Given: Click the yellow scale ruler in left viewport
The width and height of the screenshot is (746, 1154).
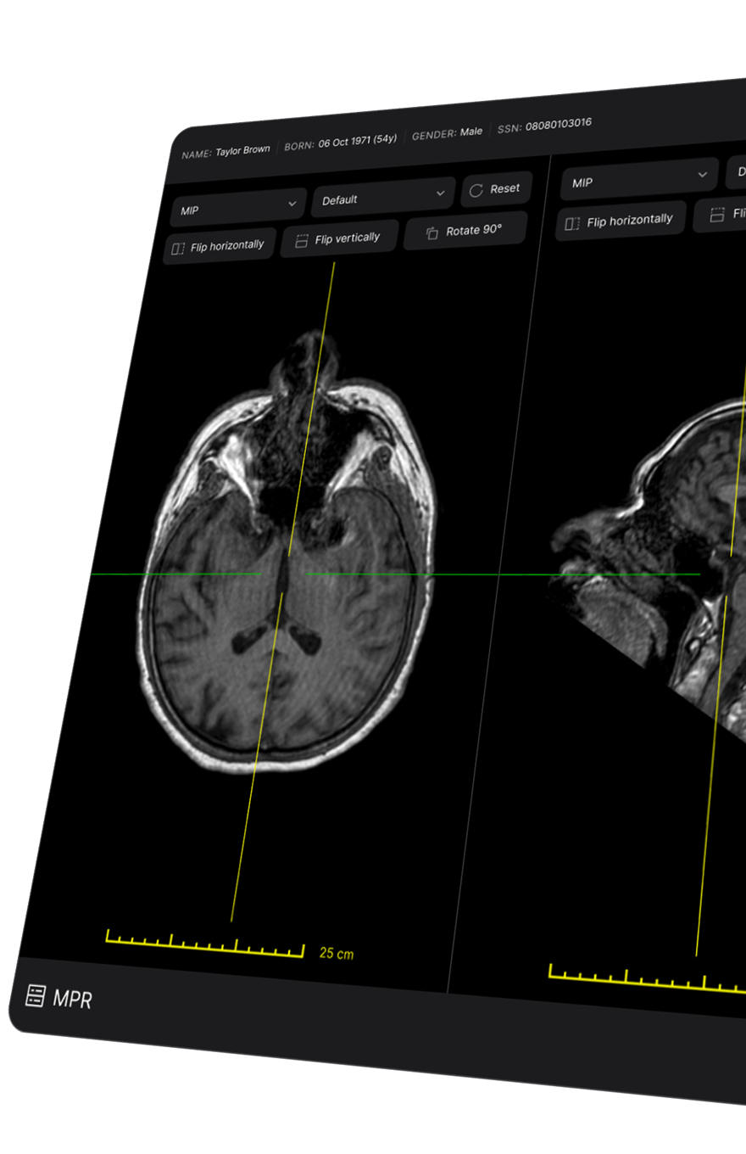Looking at the screenshot, I should tap(203, 944).
